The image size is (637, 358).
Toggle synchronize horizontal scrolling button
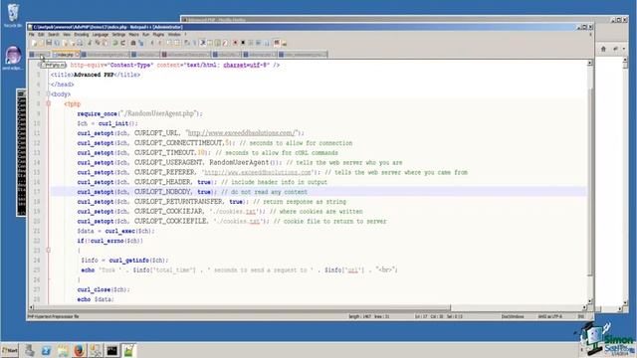(177, 43)
